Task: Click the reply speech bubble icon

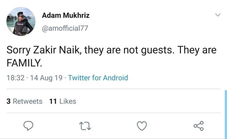Action: click(27, 126)
